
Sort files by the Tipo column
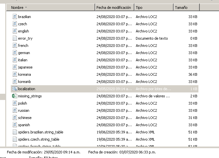click(154, 8)
